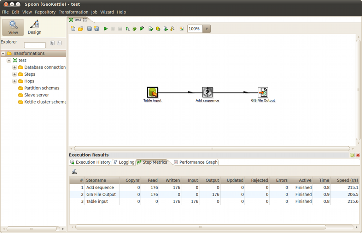Toggle the execution results pane icon
362x233 pixels.
coord(182,29)
